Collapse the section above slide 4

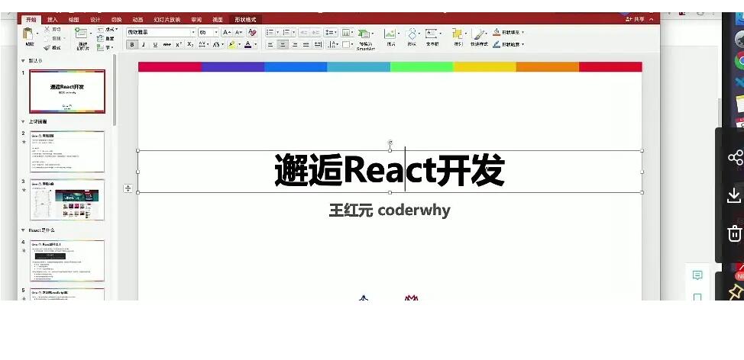pyautogui.click(x=23, y=230)
